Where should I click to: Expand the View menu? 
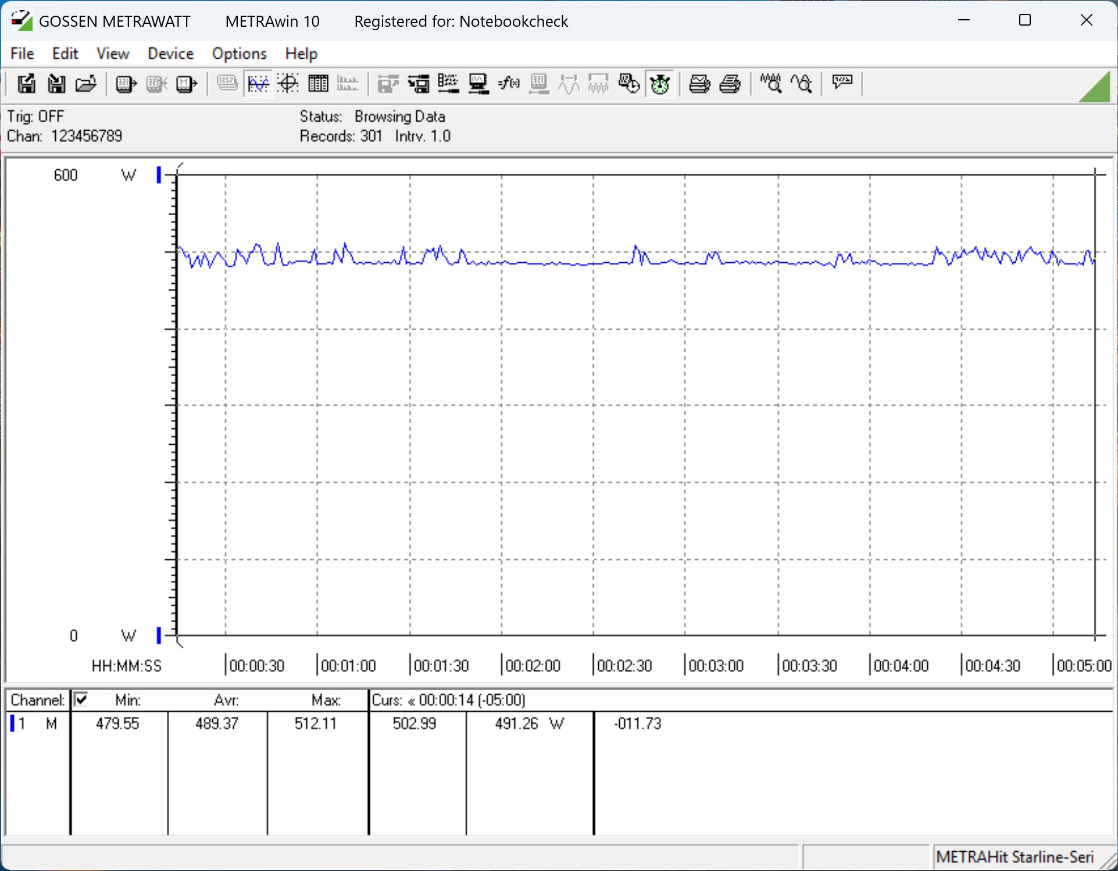click(112, 53)
